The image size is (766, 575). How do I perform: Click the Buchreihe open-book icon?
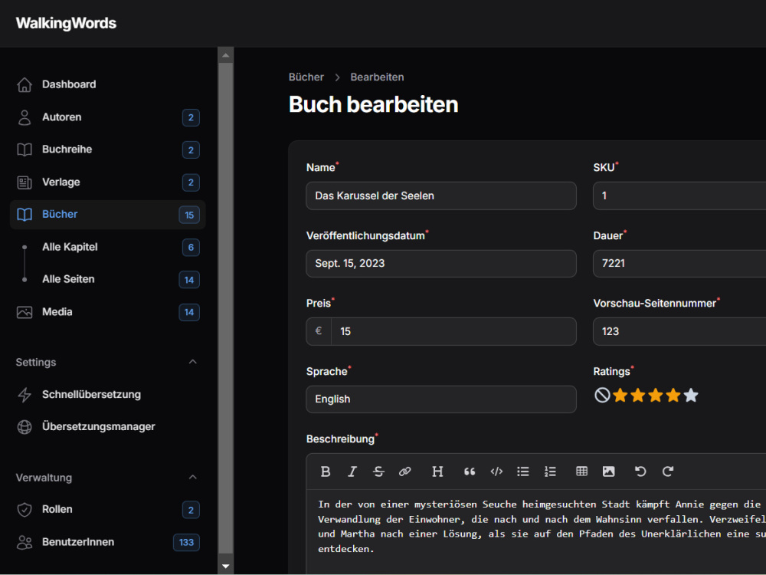[x=25, y=149]
